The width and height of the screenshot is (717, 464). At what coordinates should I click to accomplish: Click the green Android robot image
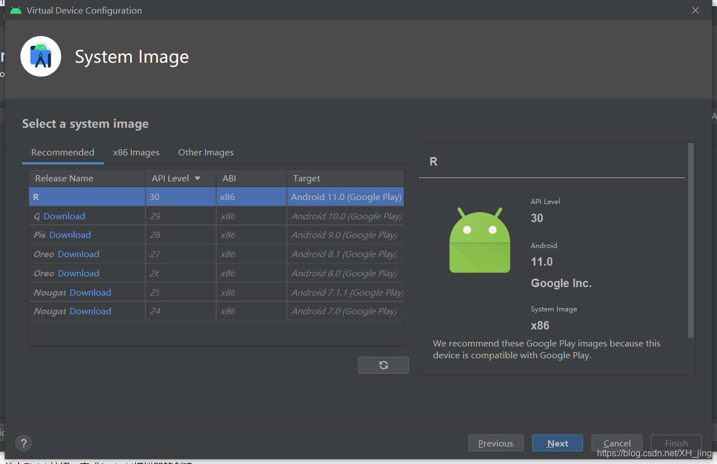480,240
